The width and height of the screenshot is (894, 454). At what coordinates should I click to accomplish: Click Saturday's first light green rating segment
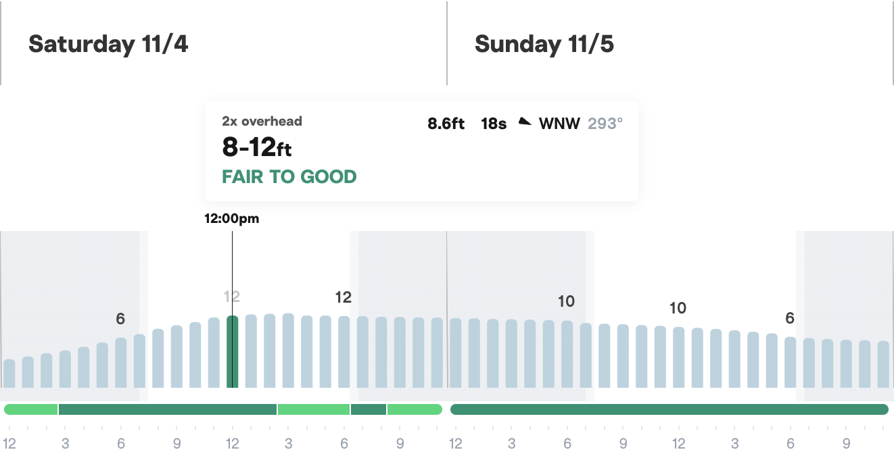(31, 409)
